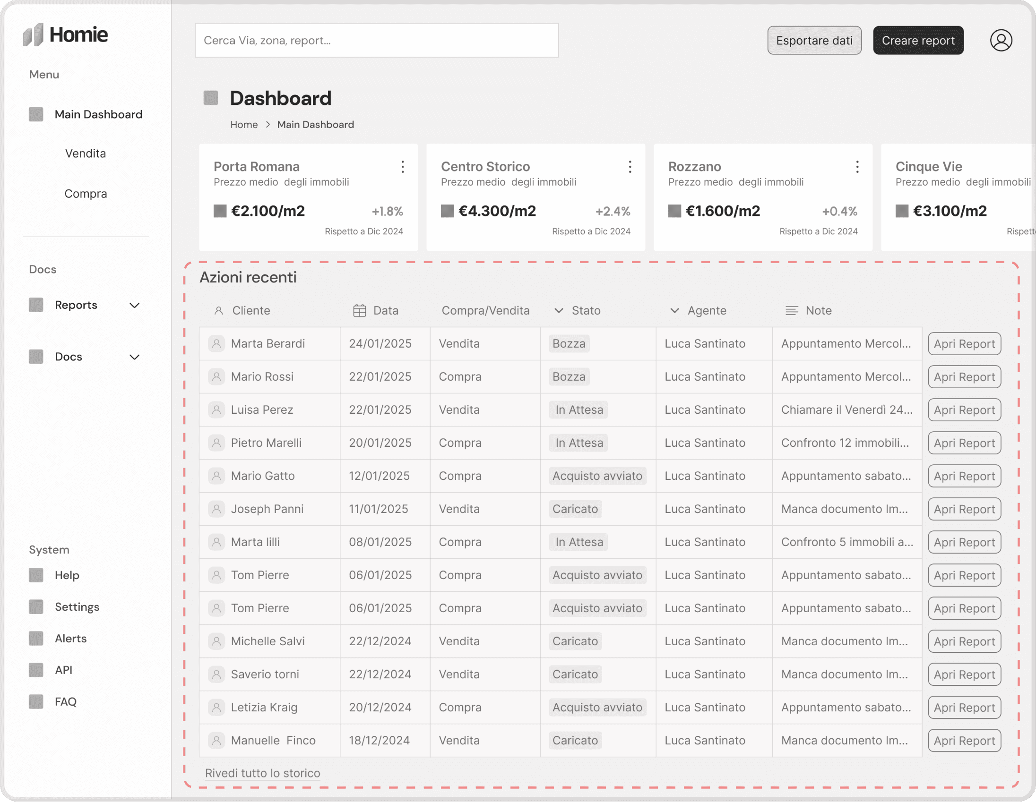Open Alerts in the System menu
The height and width of the screenshot is (802, 1036).
[71, 639]
